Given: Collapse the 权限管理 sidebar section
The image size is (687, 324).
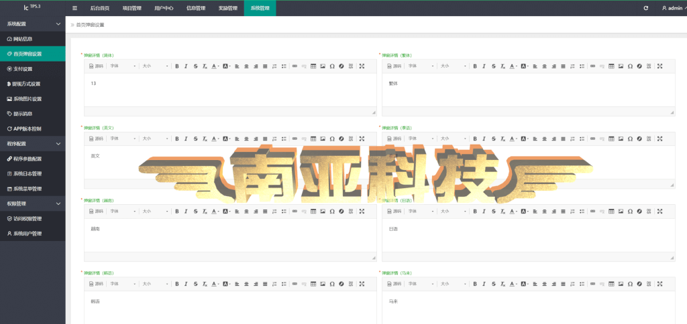Looking at the screenshot, I should pyautogui.click(x=33, y=204).
